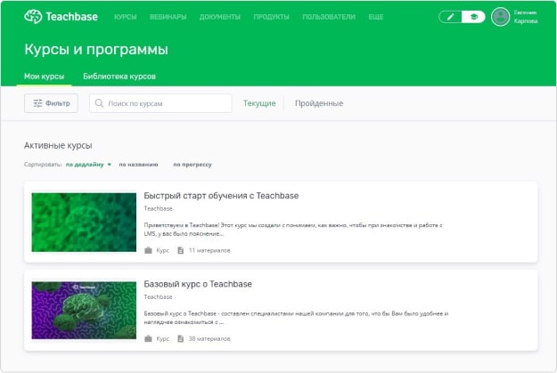Screen dimensions: 557x373
Task: Open the Вебинары menu
Action: [168, 17]
